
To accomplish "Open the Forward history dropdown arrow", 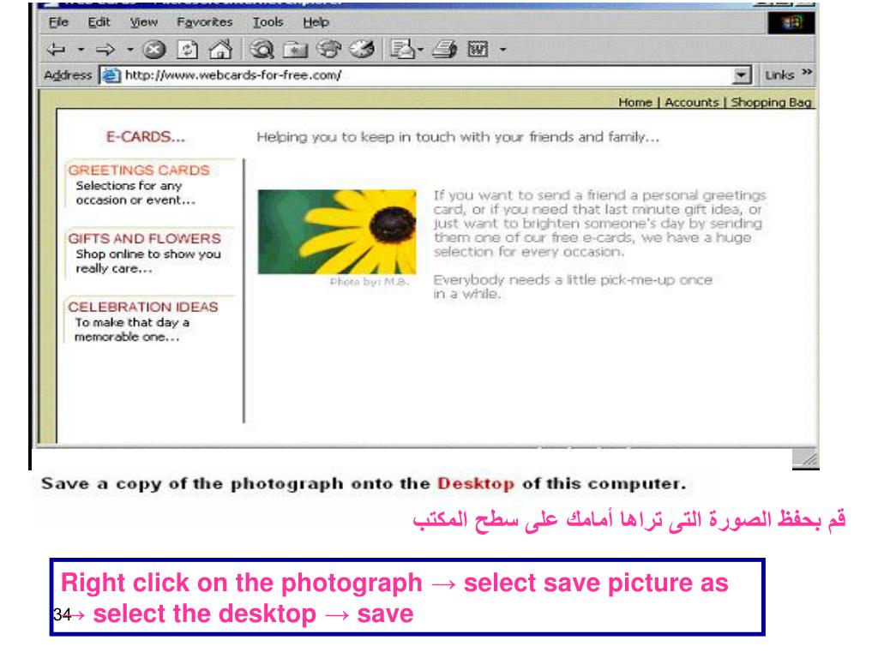I will coord(130,49).
